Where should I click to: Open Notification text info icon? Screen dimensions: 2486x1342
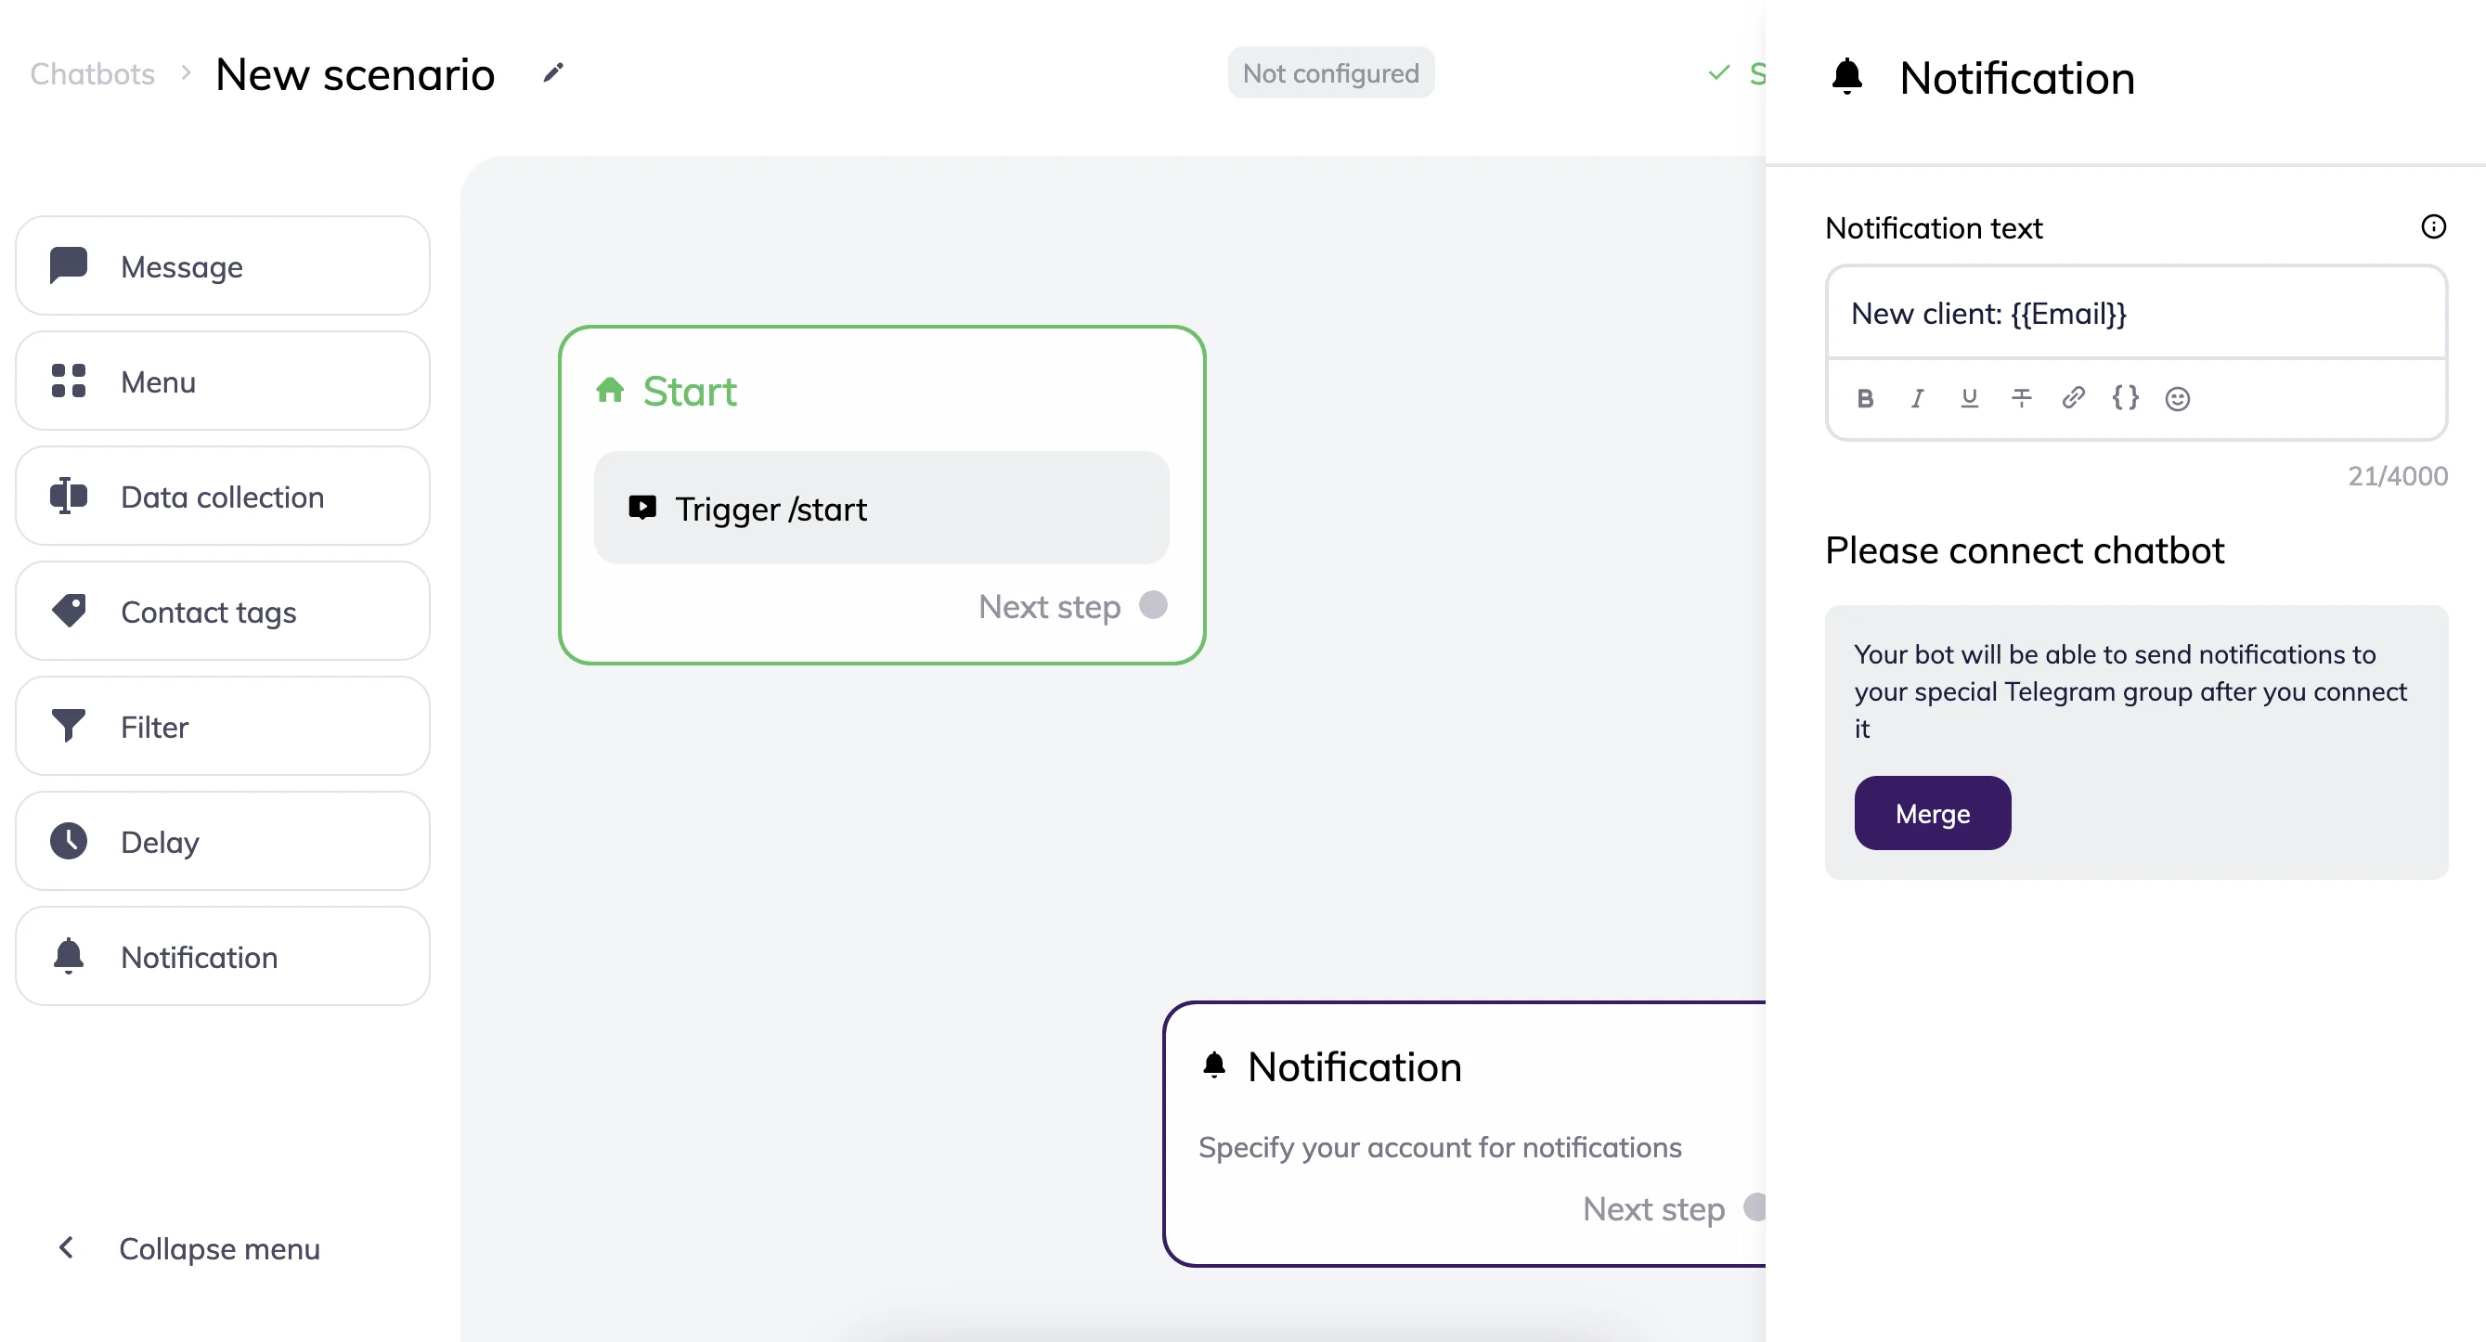pos(2433,226)
